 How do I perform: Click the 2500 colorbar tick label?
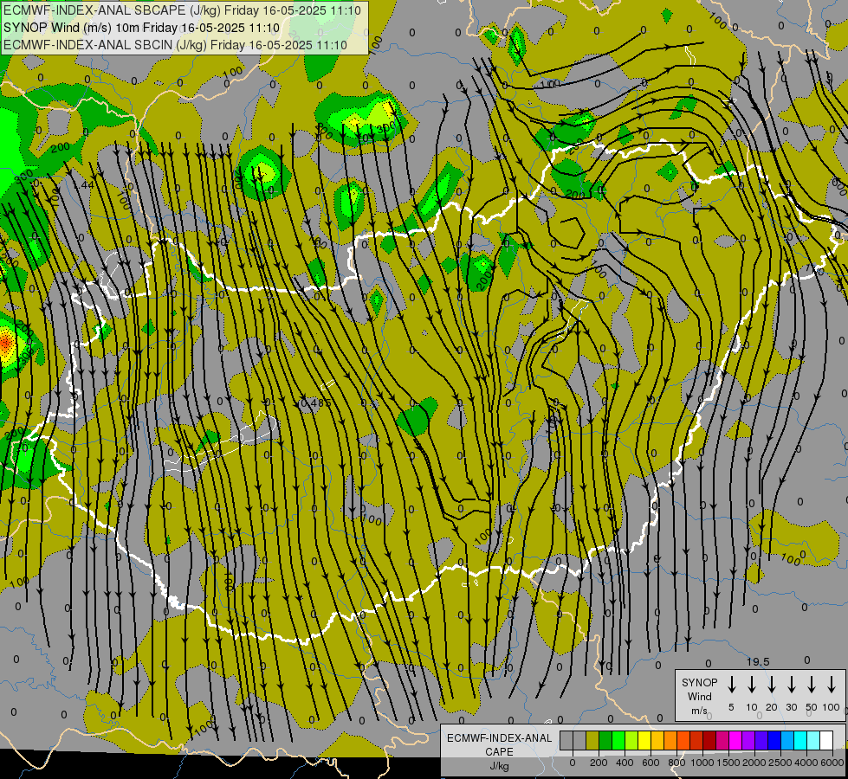tap(780, 763)
